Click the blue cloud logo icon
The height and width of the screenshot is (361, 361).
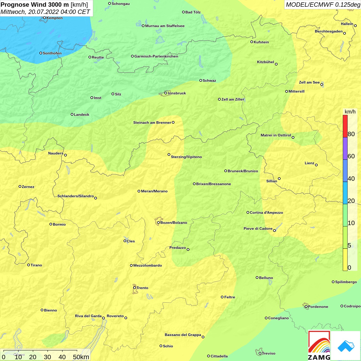pyautogui.click(x=346, y=346)
